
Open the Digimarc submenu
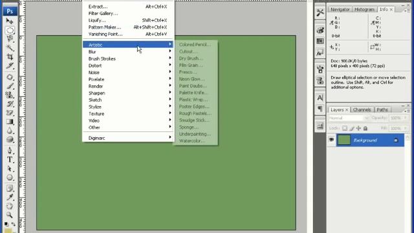128,138
